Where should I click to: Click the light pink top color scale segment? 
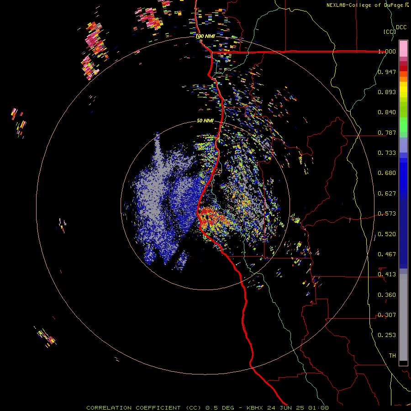pos(403,48)
